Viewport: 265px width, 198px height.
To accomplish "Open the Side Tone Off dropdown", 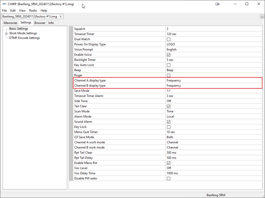I will pos(214,101).
